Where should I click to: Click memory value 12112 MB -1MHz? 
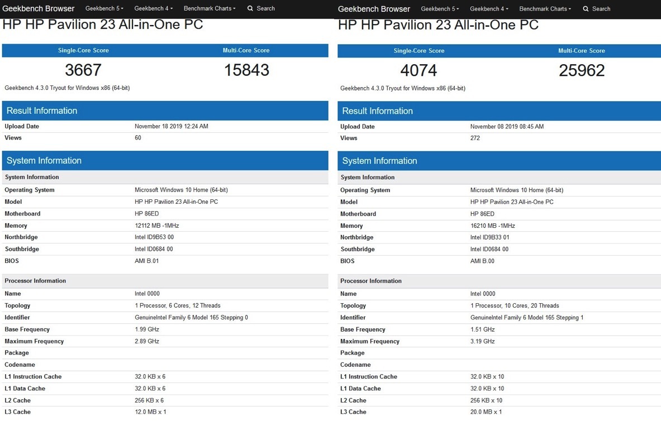click(157, 226)
